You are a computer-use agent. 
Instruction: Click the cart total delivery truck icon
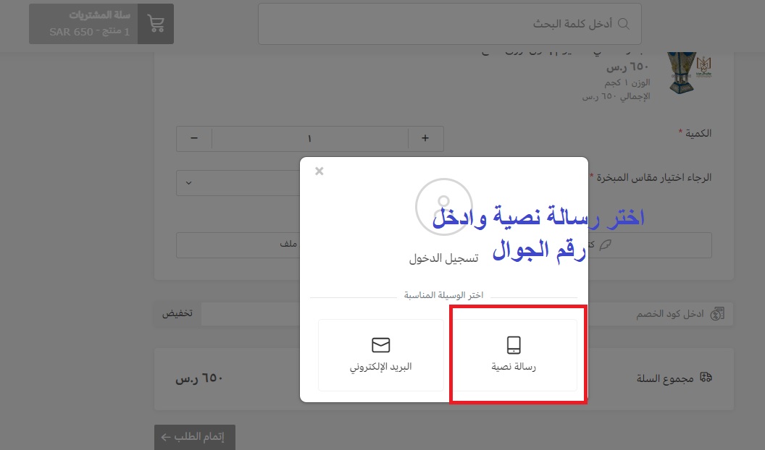[x=706, y=378]
